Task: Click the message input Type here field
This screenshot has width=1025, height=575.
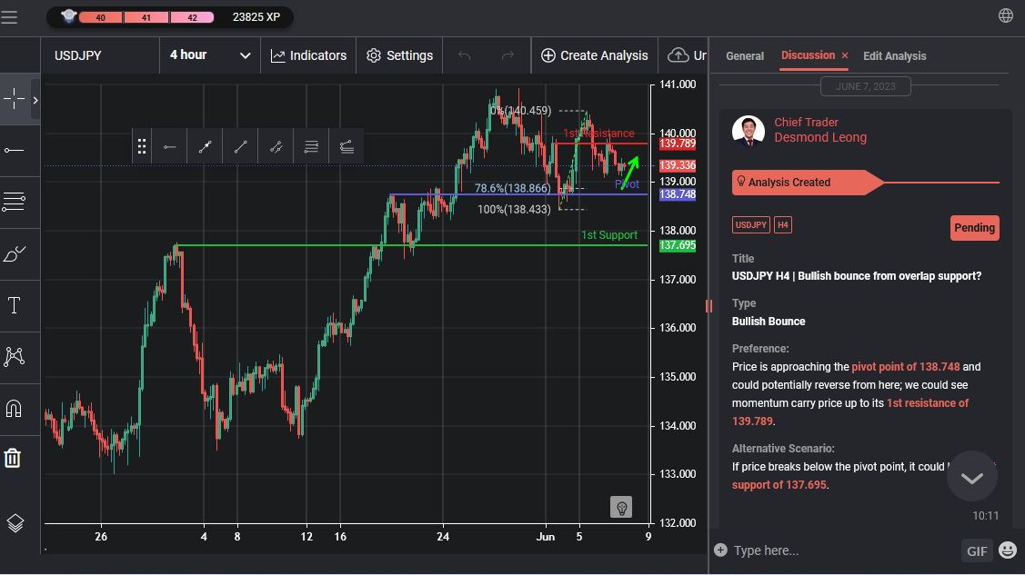Action: coord(843,550)
